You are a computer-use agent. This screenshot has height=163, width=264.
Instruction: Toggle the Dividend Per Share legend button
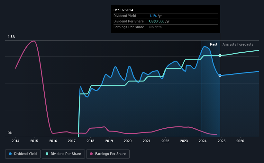(63, 154)
